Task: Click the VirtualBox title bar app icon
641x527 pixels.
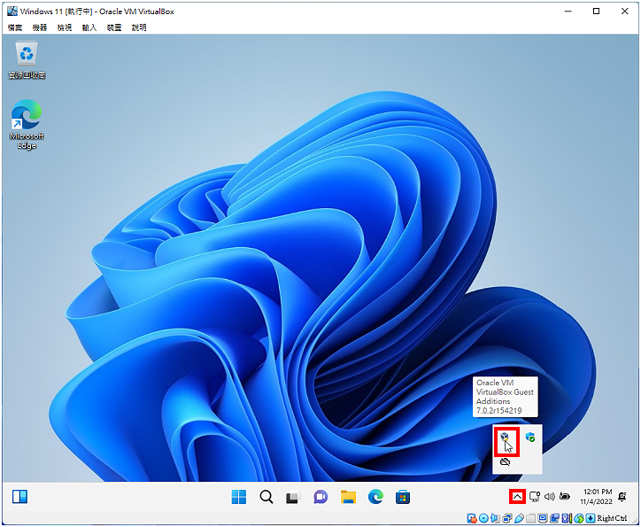Action: tap(12, 12)
